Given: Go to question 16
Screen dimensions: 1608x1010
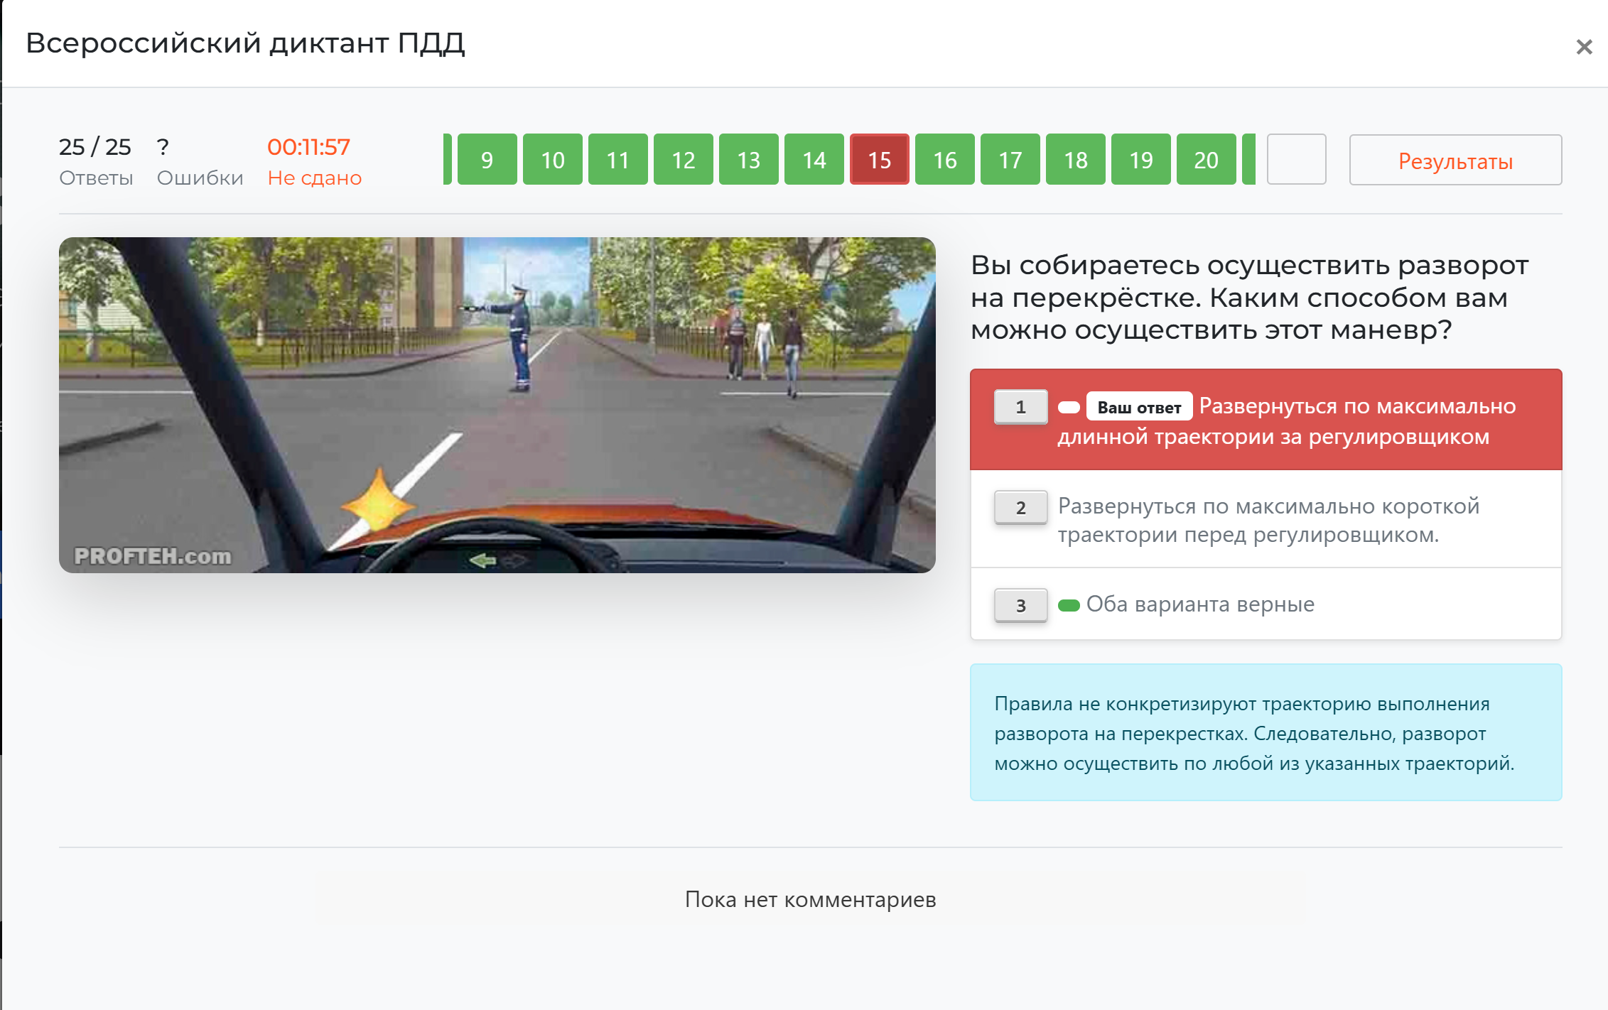Looking at the screenshot, I should coord(945,160).
